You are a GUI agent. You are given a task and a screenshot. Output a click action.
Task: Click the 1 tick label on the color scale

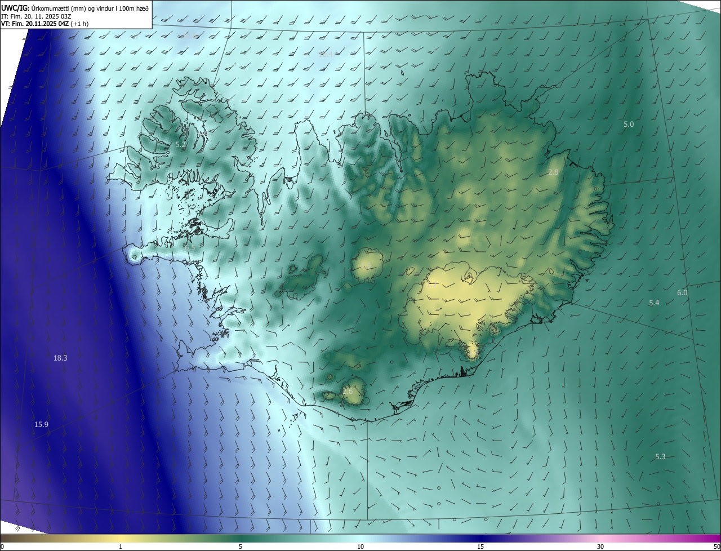pyautogui.click(x=121, y=546)
